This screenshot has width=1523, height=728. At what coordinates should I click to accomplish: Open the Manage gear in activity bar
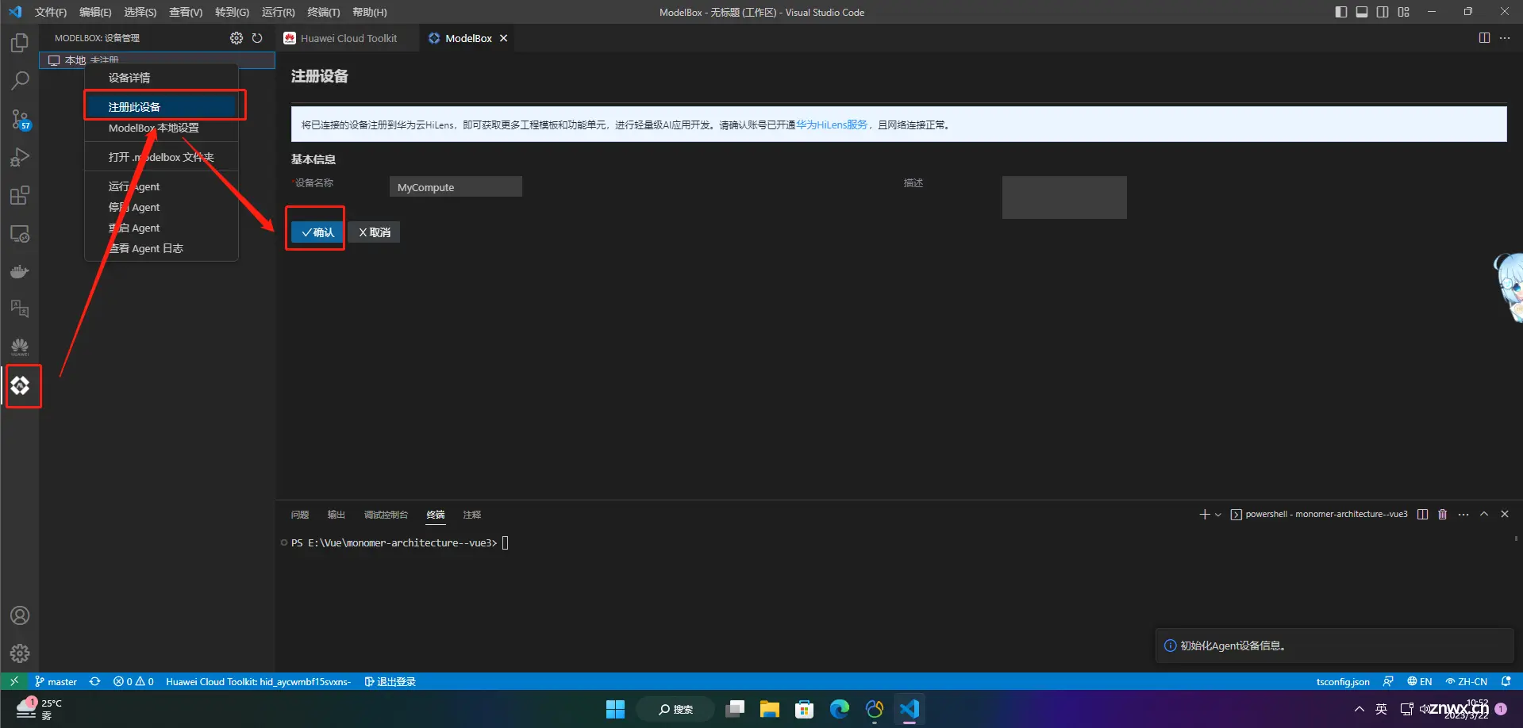click(x=20, y=653)
